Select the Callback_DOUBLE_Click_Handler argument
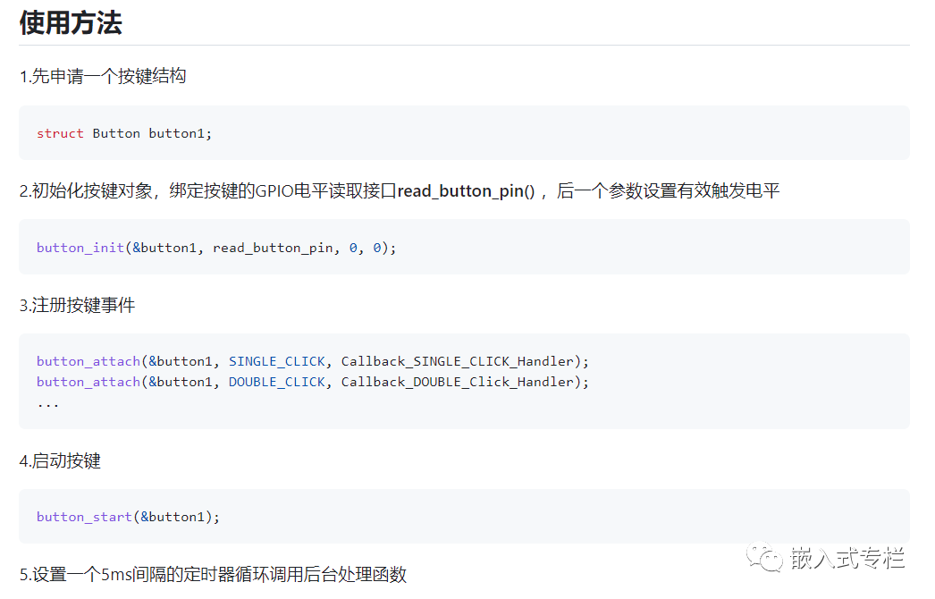The width and height of the screenshot is (935, 599). point(455,382)
